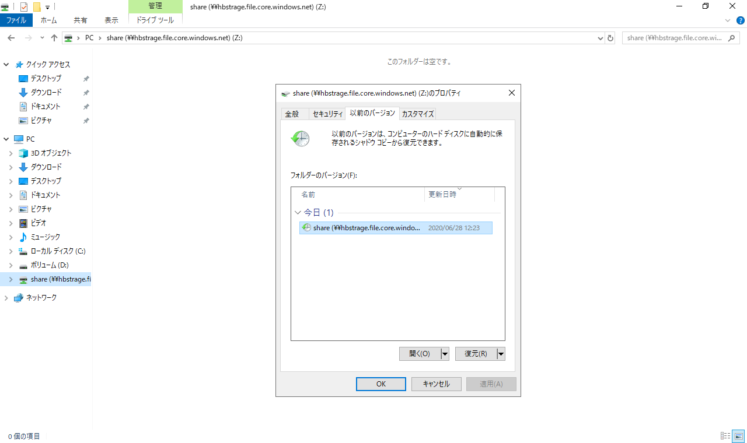Sort by the 更新日時 column header
Viewport: 747px width, 443px height.
point(459,195)
